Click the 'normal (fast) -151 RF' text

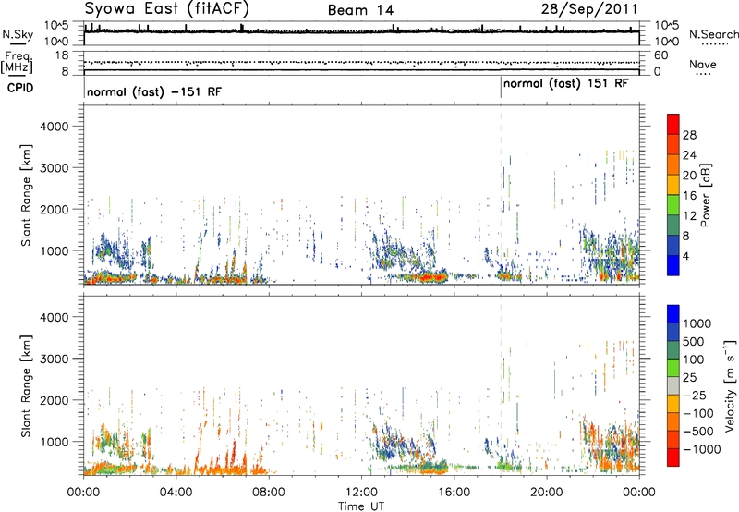point(154,91)
